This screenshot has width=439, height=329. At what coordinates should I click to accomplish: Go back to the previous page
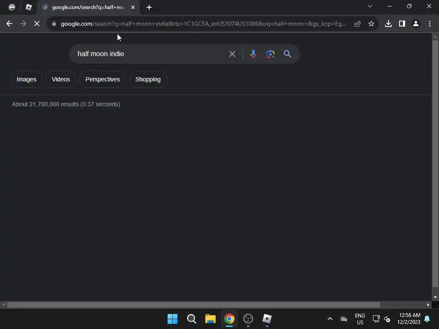9,24
